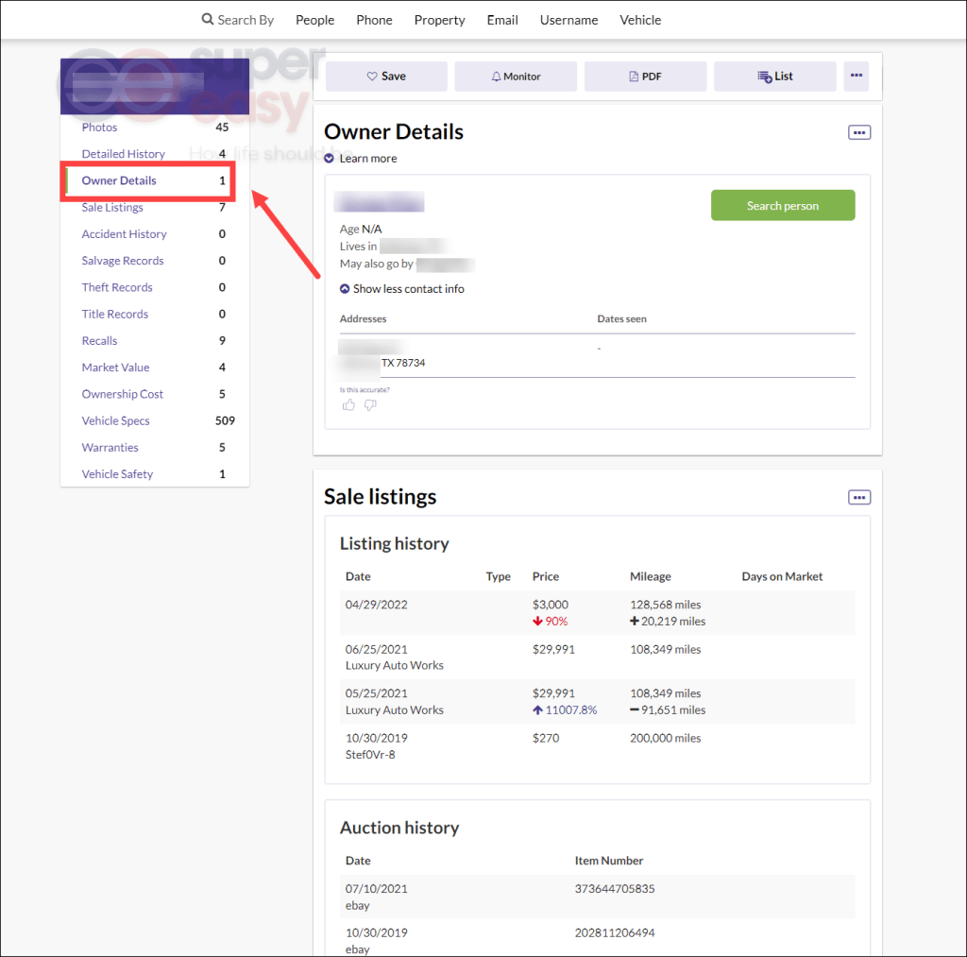Image resolution: width=967 pixels, height=957 pixels.
Task: Go to Theft Records in sidebar
Action: pyautogui.click(x=117, y=287)
